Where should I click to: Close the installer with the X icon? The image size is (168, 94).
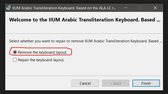click(x=155, y=8)
